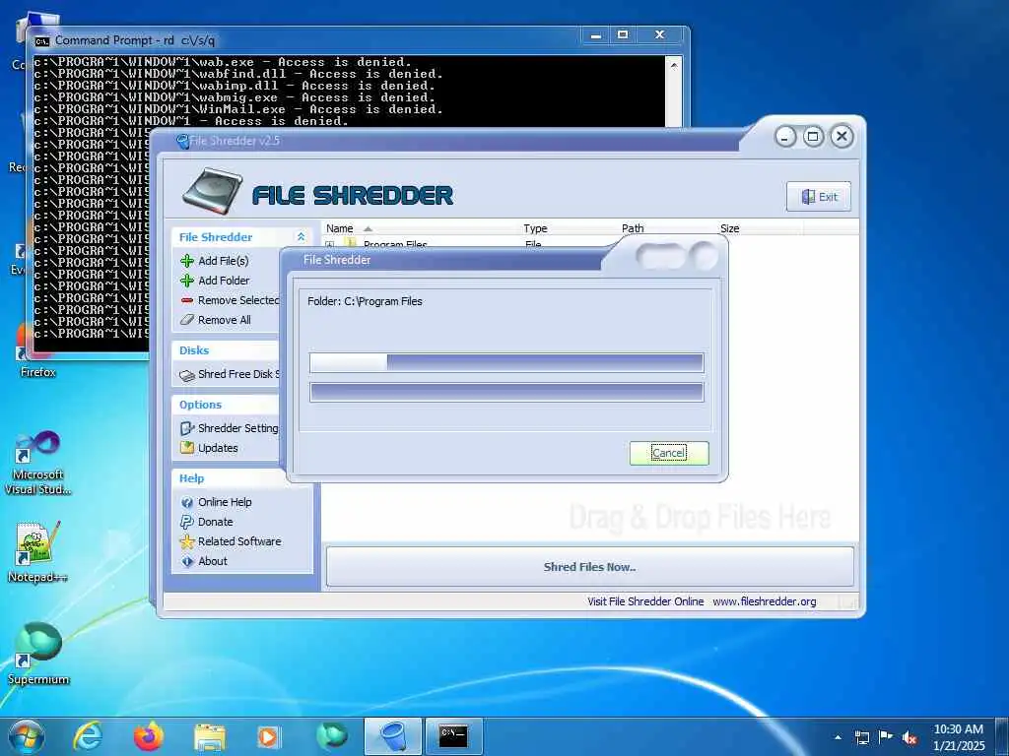
Task: Click the Program Files folder icon in list
Action: (351, 244)
